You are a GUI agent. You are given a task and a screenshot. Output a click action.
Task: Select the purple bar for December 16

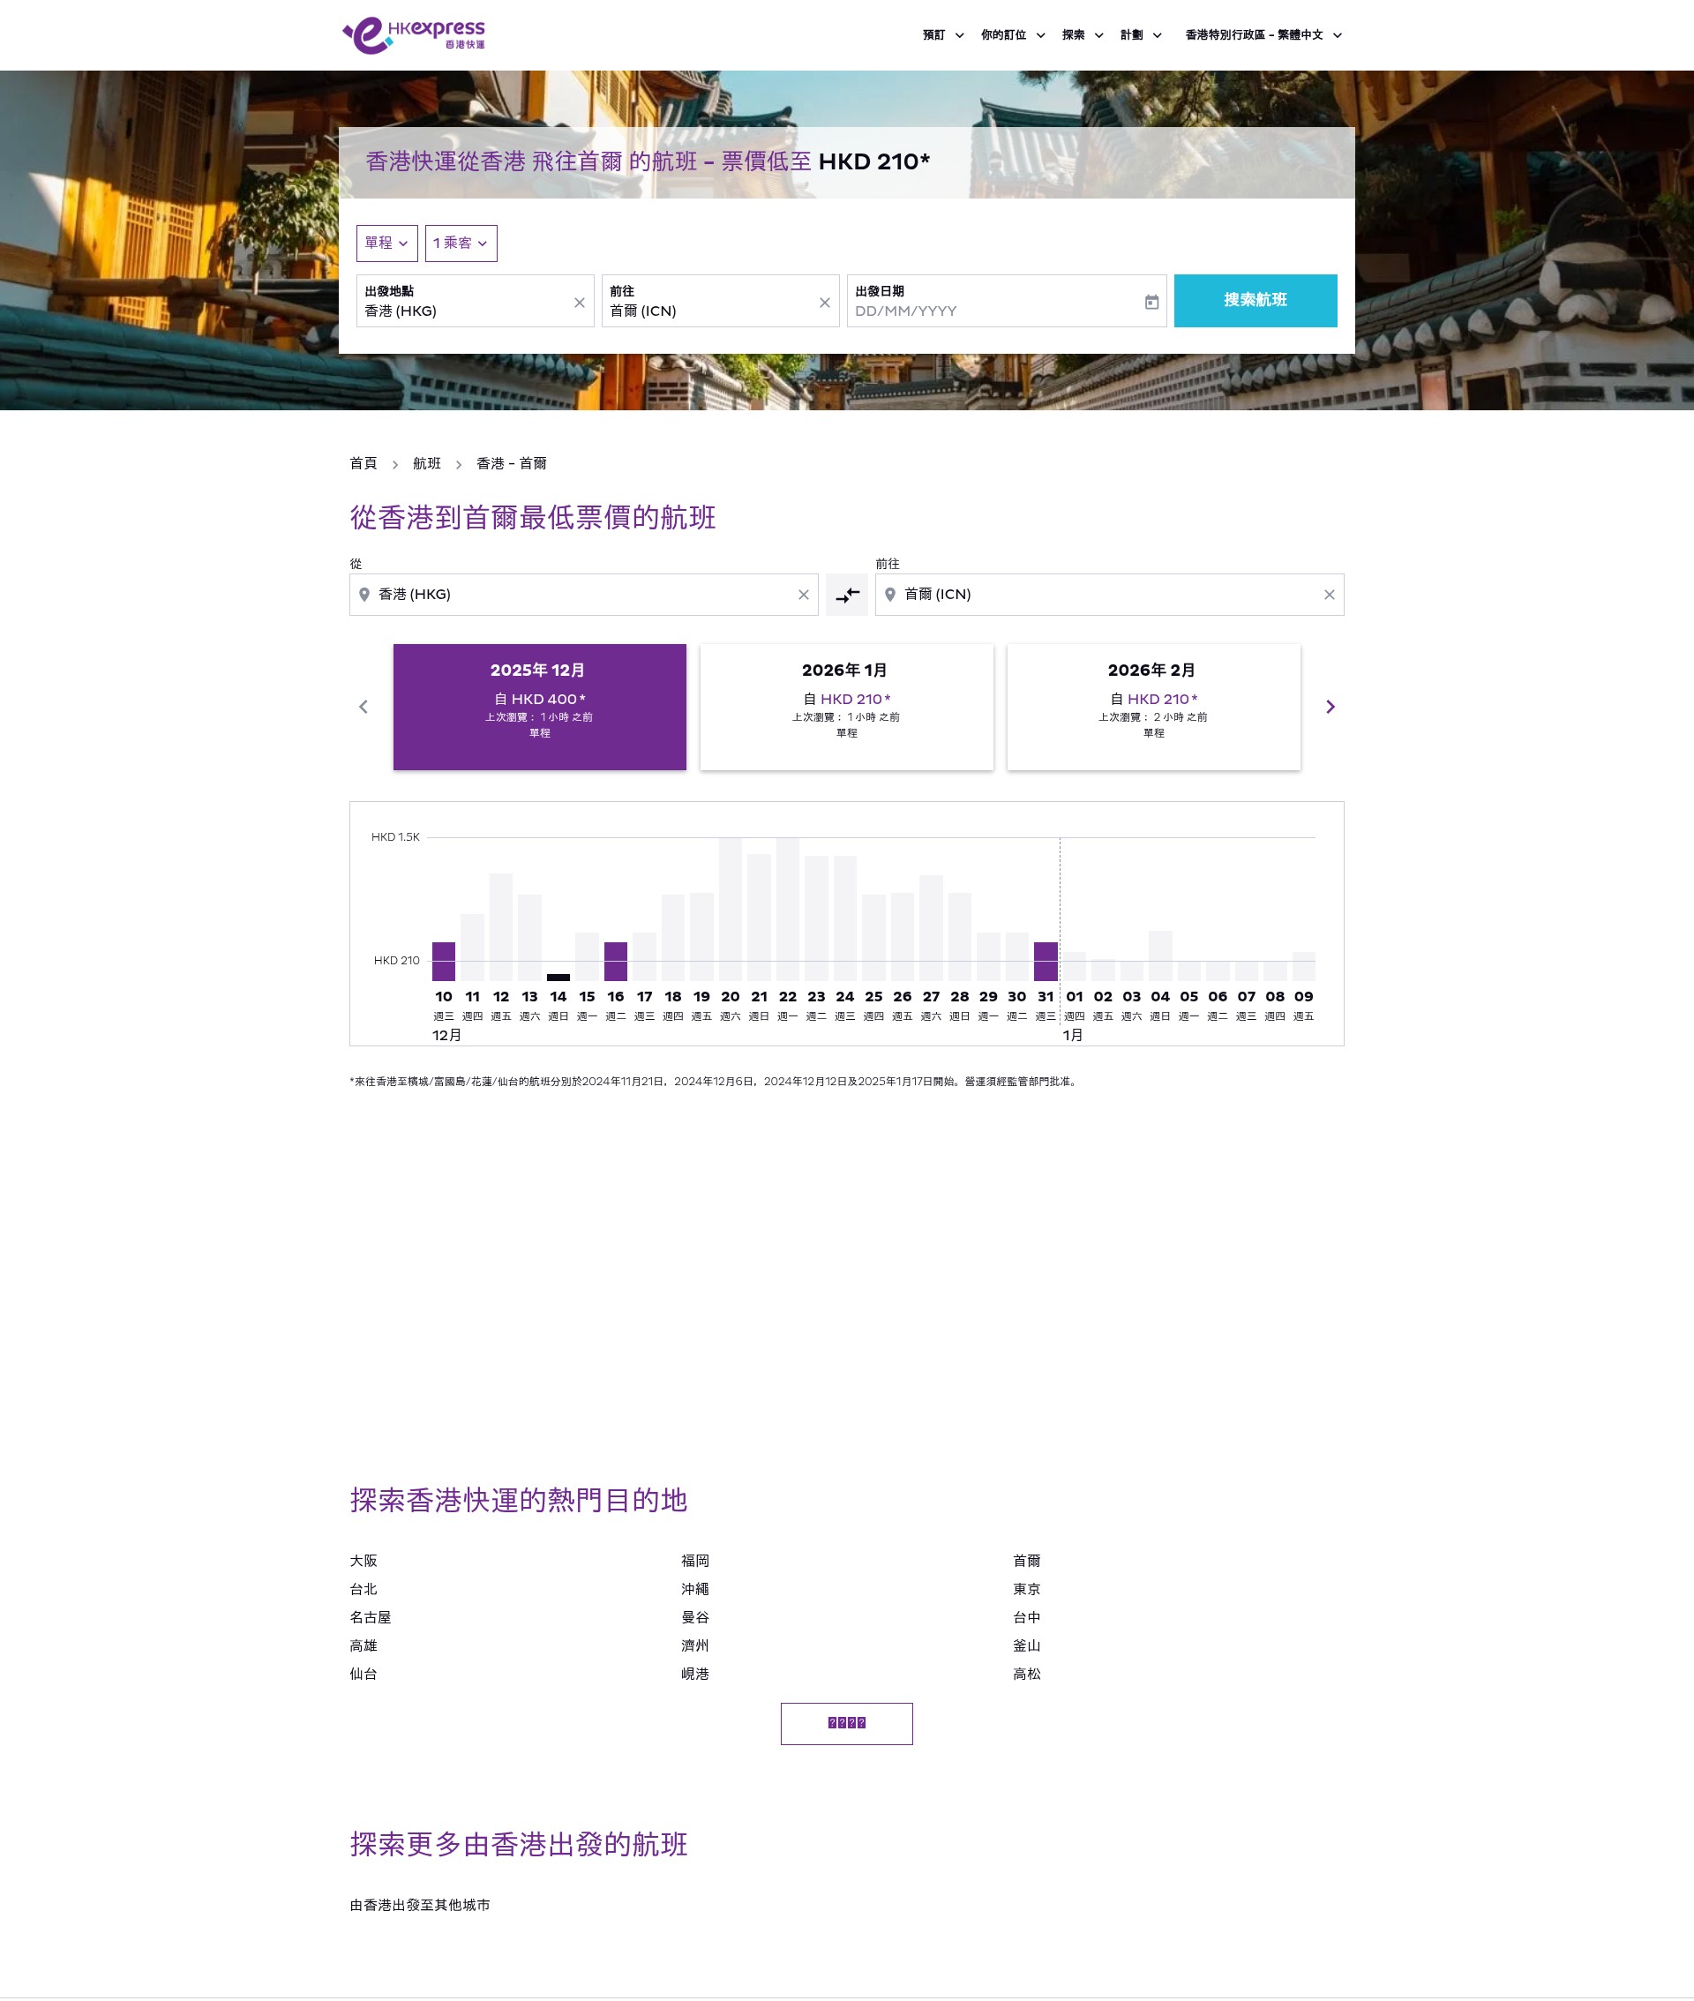coord(616,961)
